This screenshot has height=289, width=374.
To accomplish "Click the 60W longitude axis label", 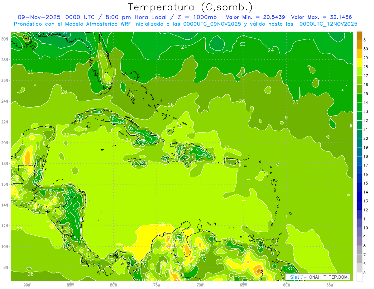I will click(287, 285).
